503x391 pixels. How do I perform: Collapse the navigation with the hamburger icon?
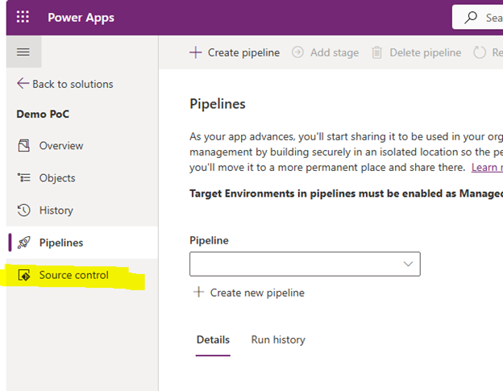pyautogui.click(x=23, y=52)
